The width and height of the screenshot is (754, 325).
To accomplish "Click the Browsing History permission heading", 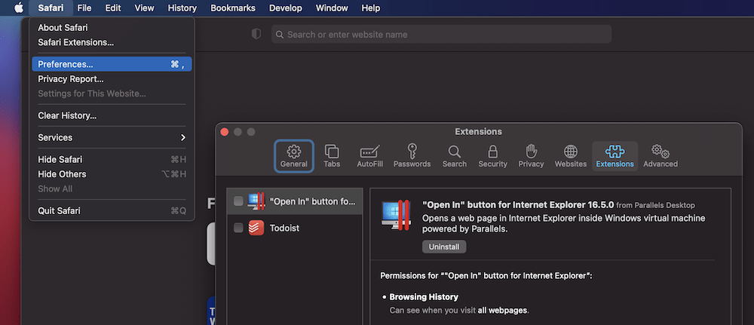I will point(424,296).
